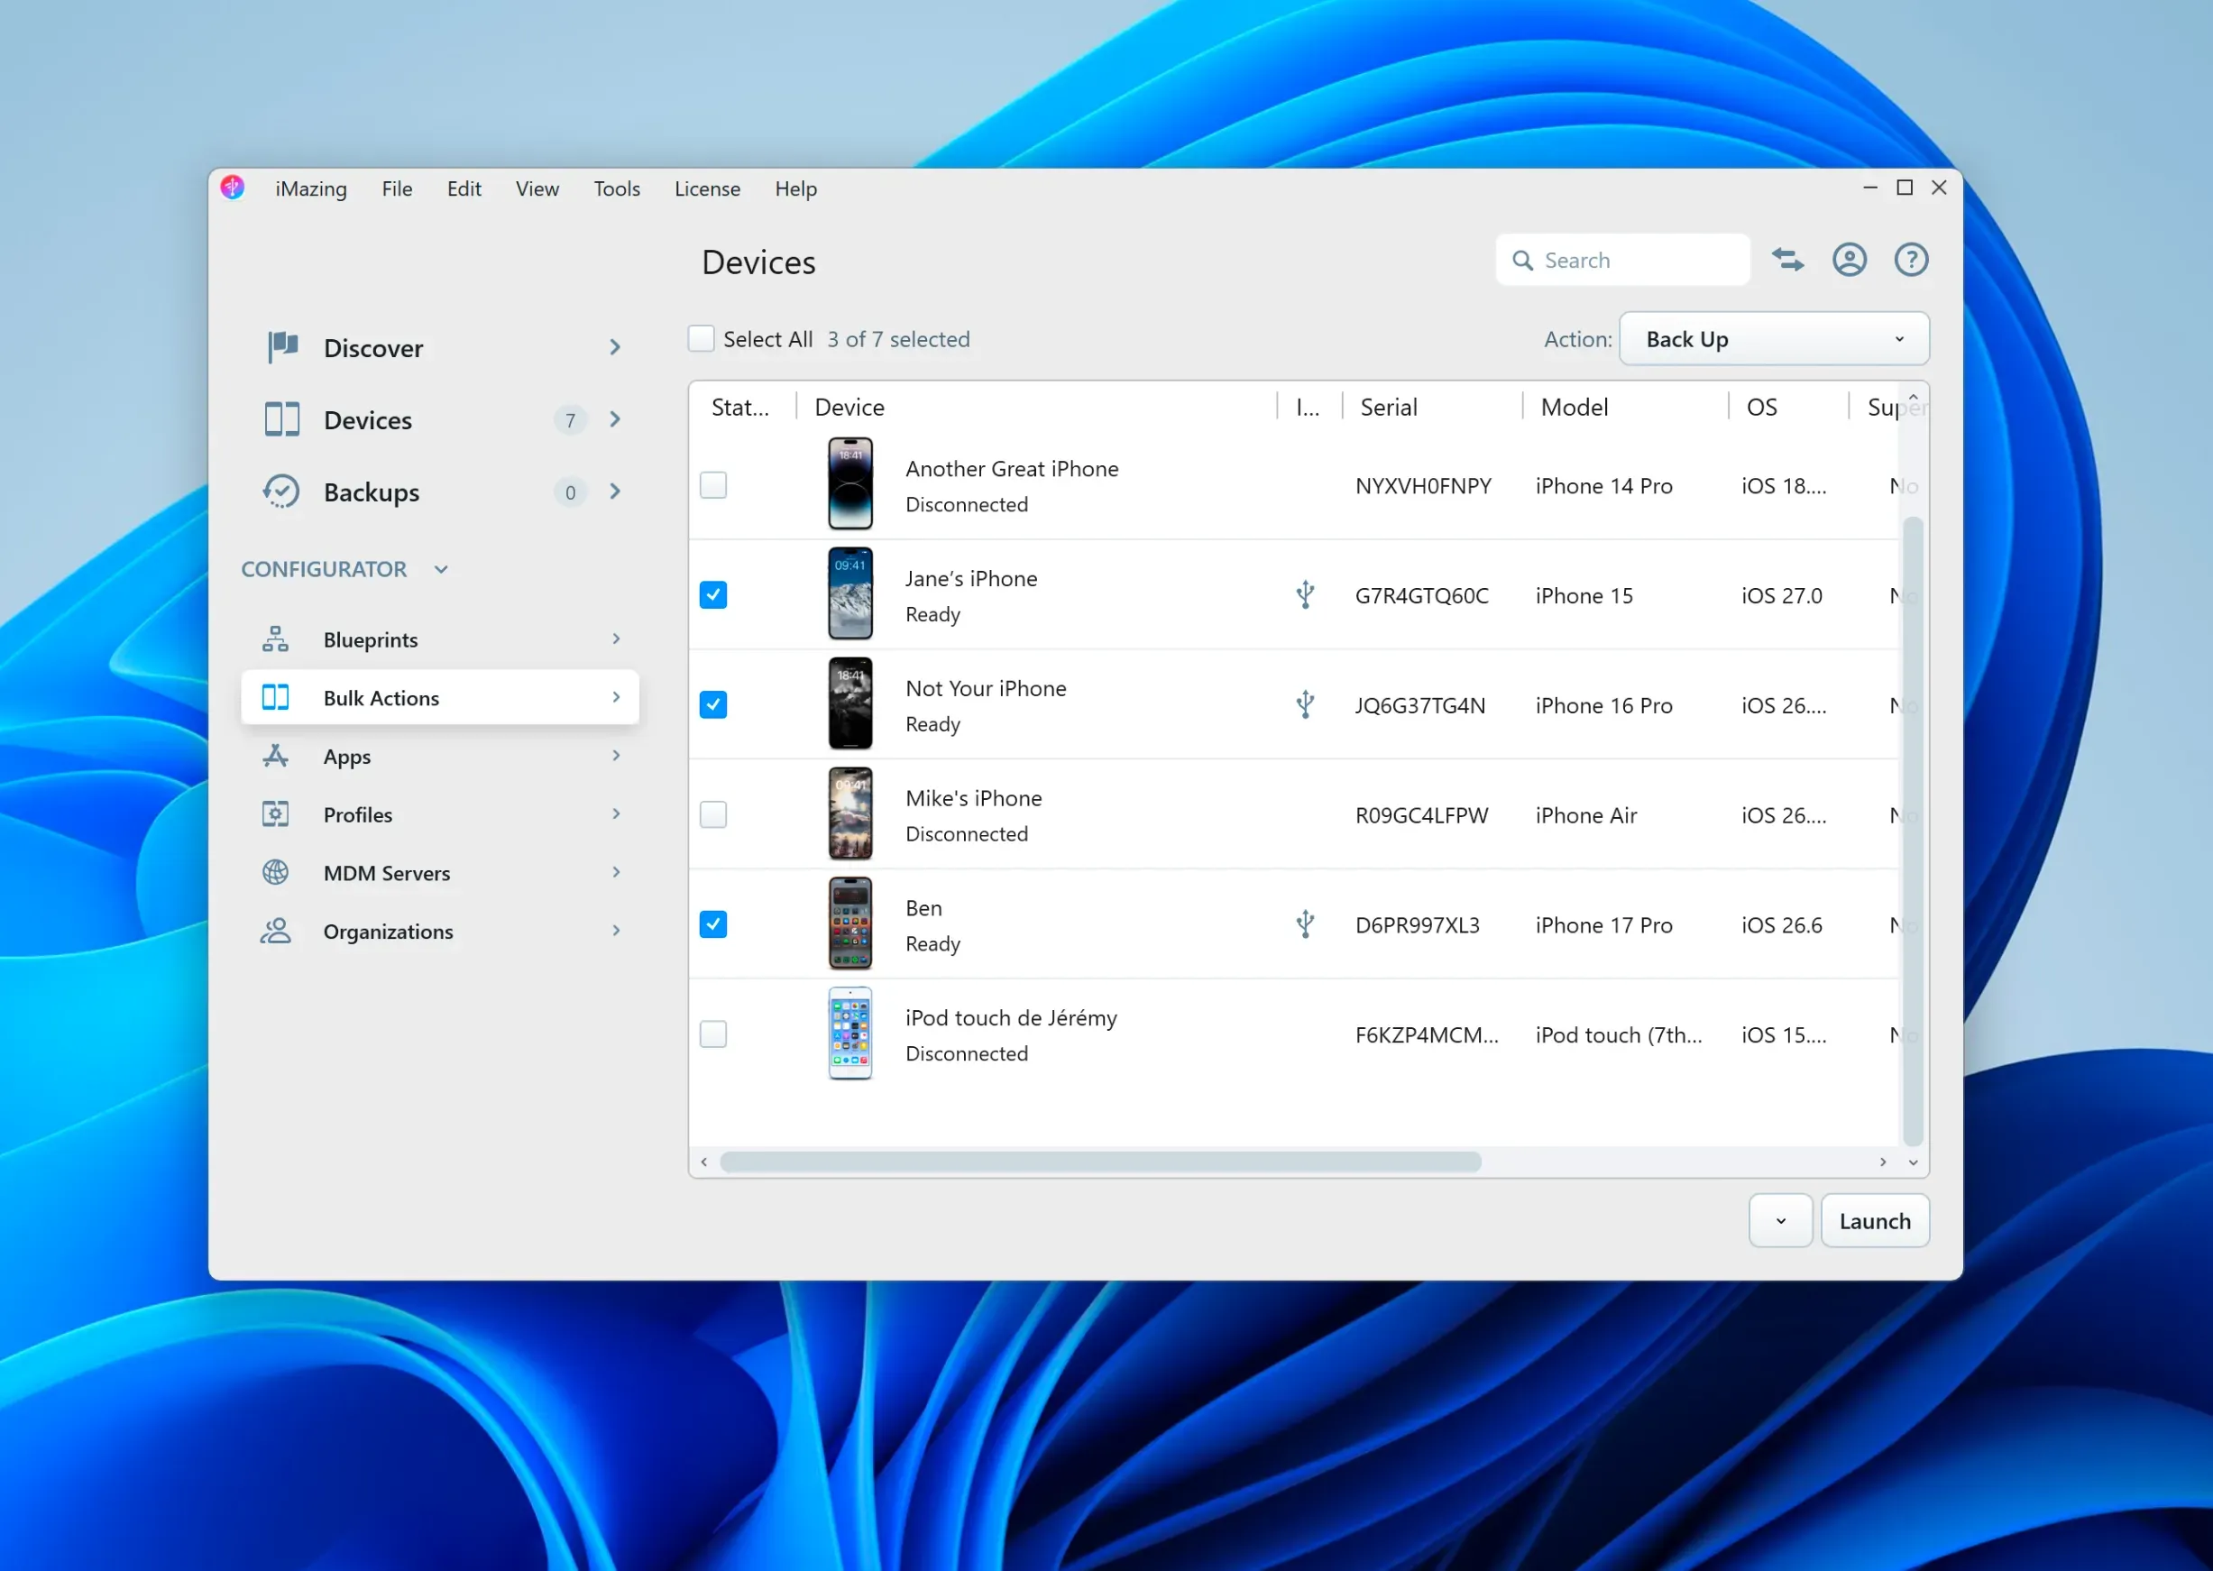Click the Devices sidebar icon
The image size is (2213, 1571).
(x=282, y=420)
